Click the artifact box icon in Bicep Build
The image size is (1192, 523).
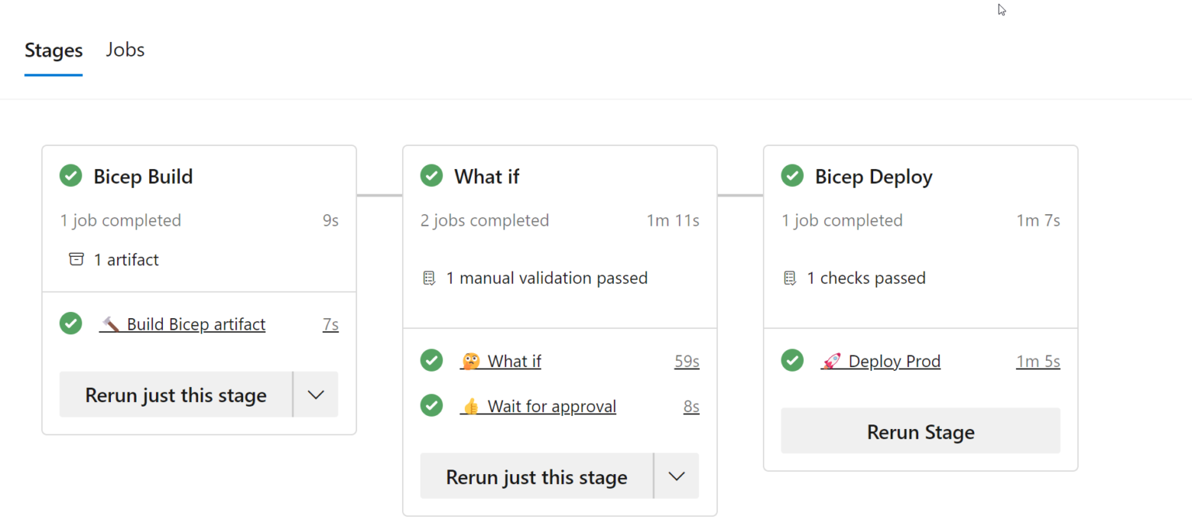point(76,259)
